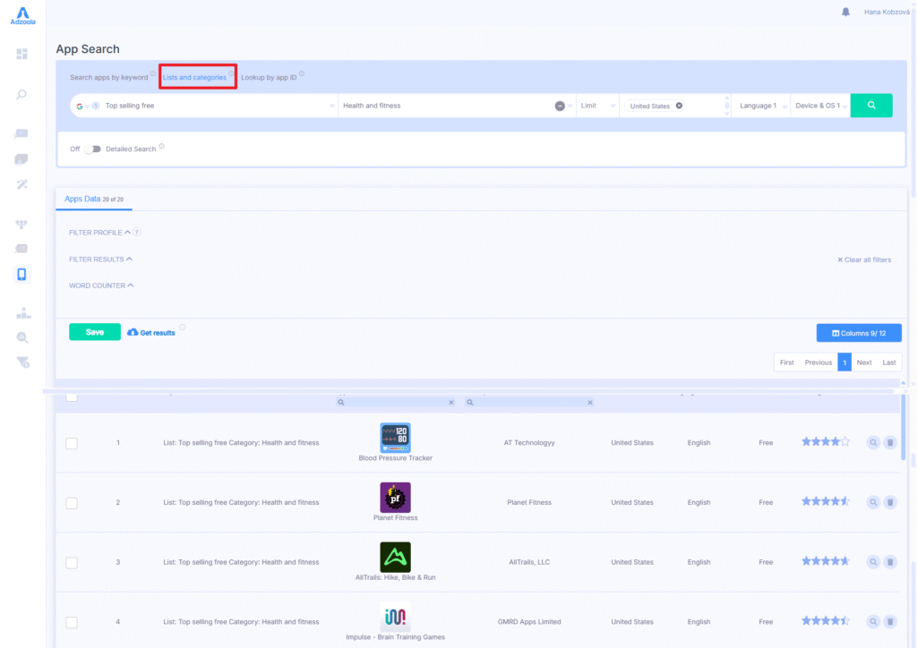Collapse the WORD COUNTER section
Viewport: 917px width, 648px height.
pyautogui.click(x=101, y=285)
